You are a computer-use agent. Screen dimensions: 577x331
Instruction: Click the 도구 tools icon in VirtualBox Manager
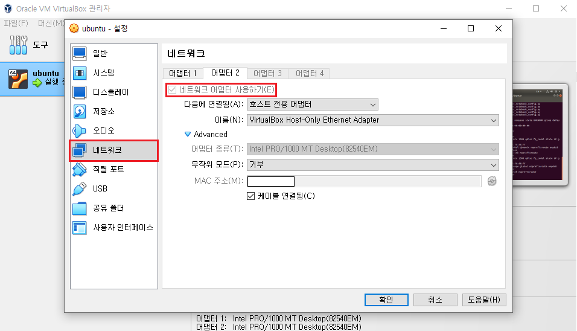pos(18,45)
